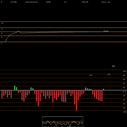
Task: Click the 80 label on the MR axis
Action: [124, 75]
